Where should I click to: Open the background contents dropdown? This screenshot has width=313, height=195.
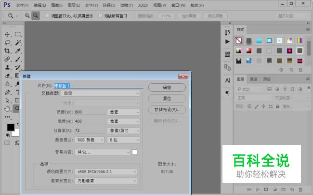tap(103, 152)
